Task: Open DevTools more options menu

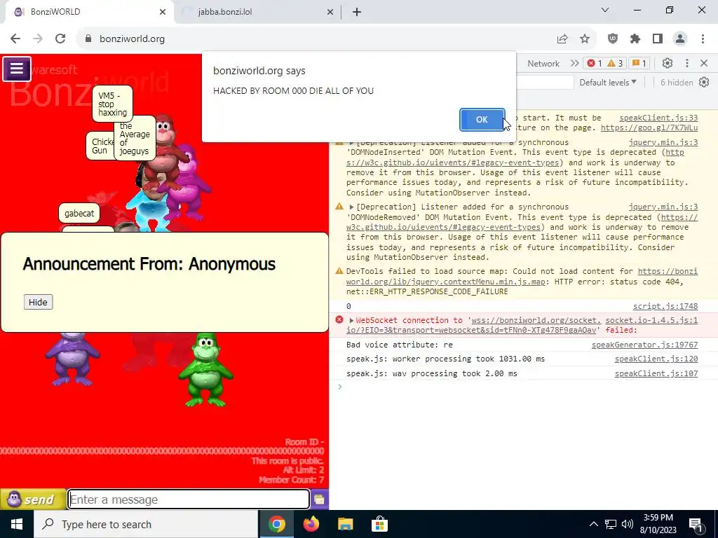Action: click(x=687, y=63)
